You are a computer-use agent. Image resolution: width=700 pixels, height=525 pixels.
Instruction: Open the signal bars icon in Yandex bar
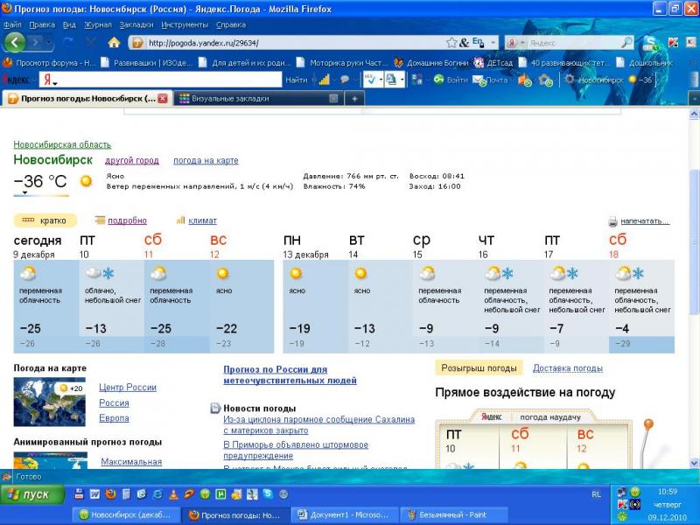(x=324, y=80)
